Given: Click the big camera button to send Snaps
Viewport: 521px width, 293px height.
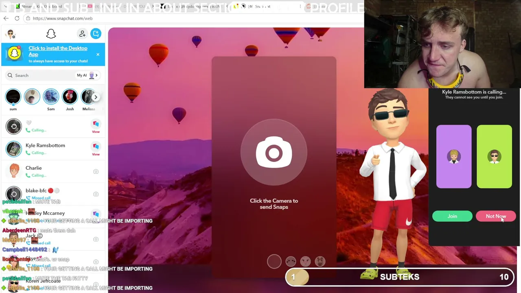Looking at the screenshot, I should tap(274, 153).
